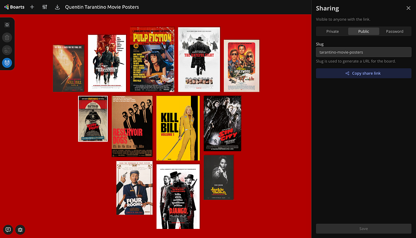Viewport: 416px width, 238px height.
Task: Select the Kill Bill Volume 1 poster
Action: (178, 128)
